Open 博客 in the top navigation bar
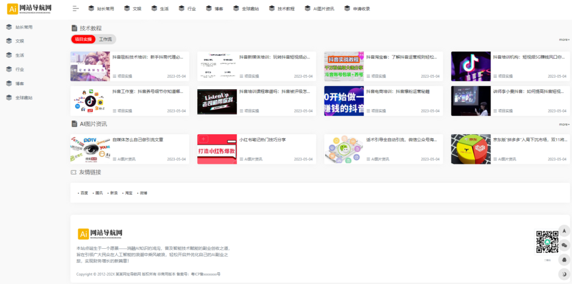The width and height of the screenshot is (572, 284). [x=214, y=9]
